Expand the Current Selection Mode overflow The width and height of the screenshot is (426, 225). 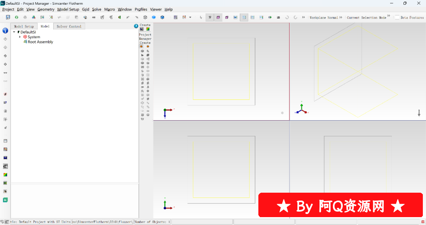coord(389,16)
